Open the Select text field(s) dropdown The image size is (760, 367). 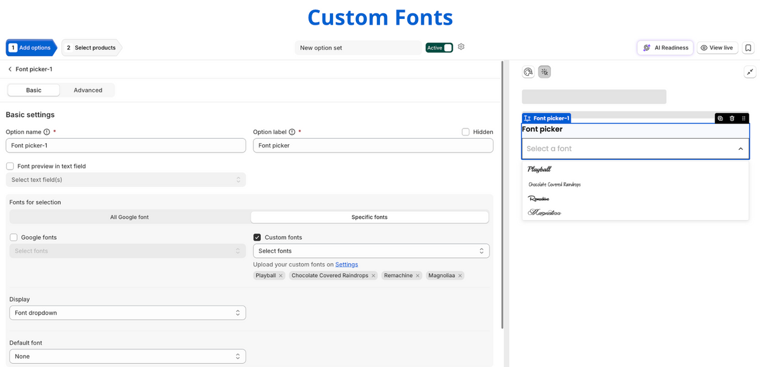[126, 180]
